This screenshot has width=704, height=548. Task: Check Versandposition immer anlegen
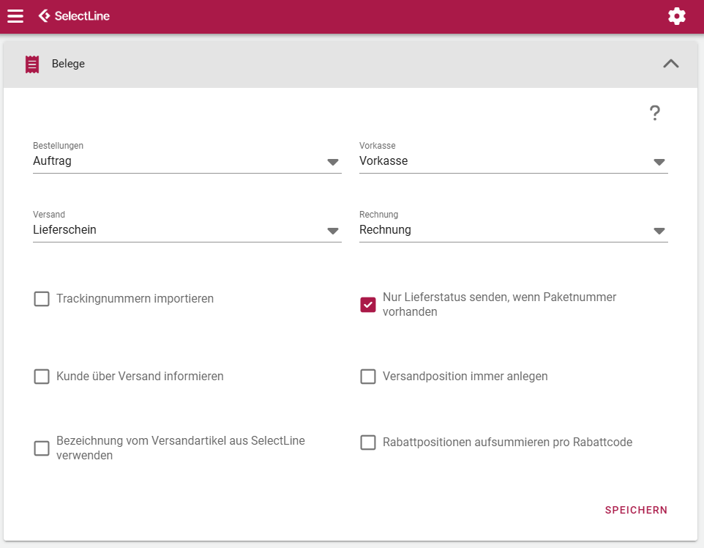[368, 377]
